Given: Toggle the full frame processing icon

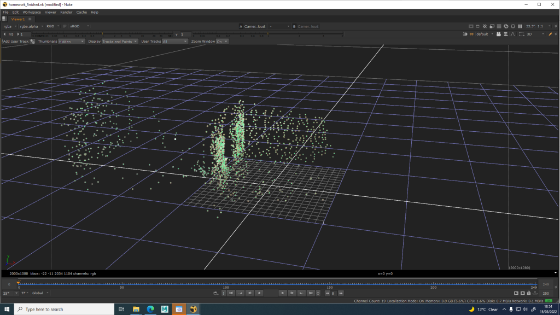Looking at the screenshot, I should pyautogui.click(x=499, y=26).
